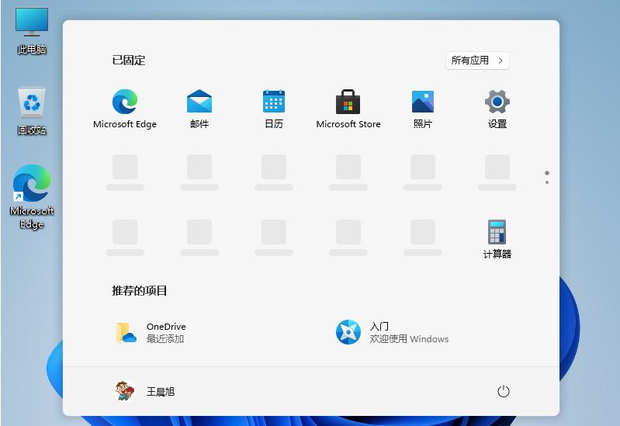This screenshot has height=426, width=620.
Task: Select the 此电脑 desktop icon
Action: 32,31
